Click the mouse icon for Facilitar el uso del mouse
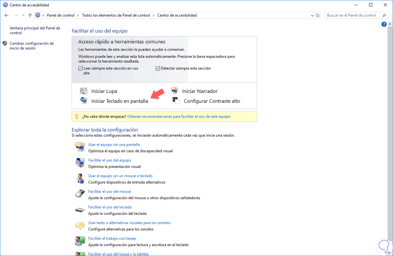This screenshot has height=256, width=393. (x=79, y=194)
